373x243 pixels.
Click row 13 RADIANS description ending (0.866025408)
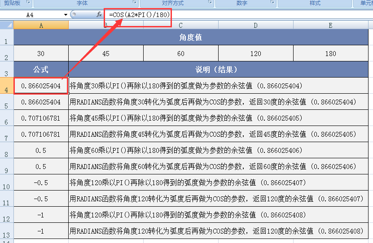(x=219, y=231)
